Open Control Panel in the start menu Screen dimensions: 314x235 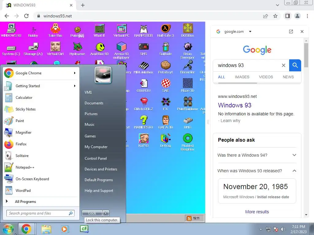pyautogui.click(x=96, y=159)
